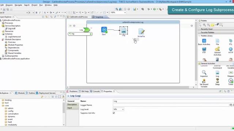Click the logger name browse icon

231,105
